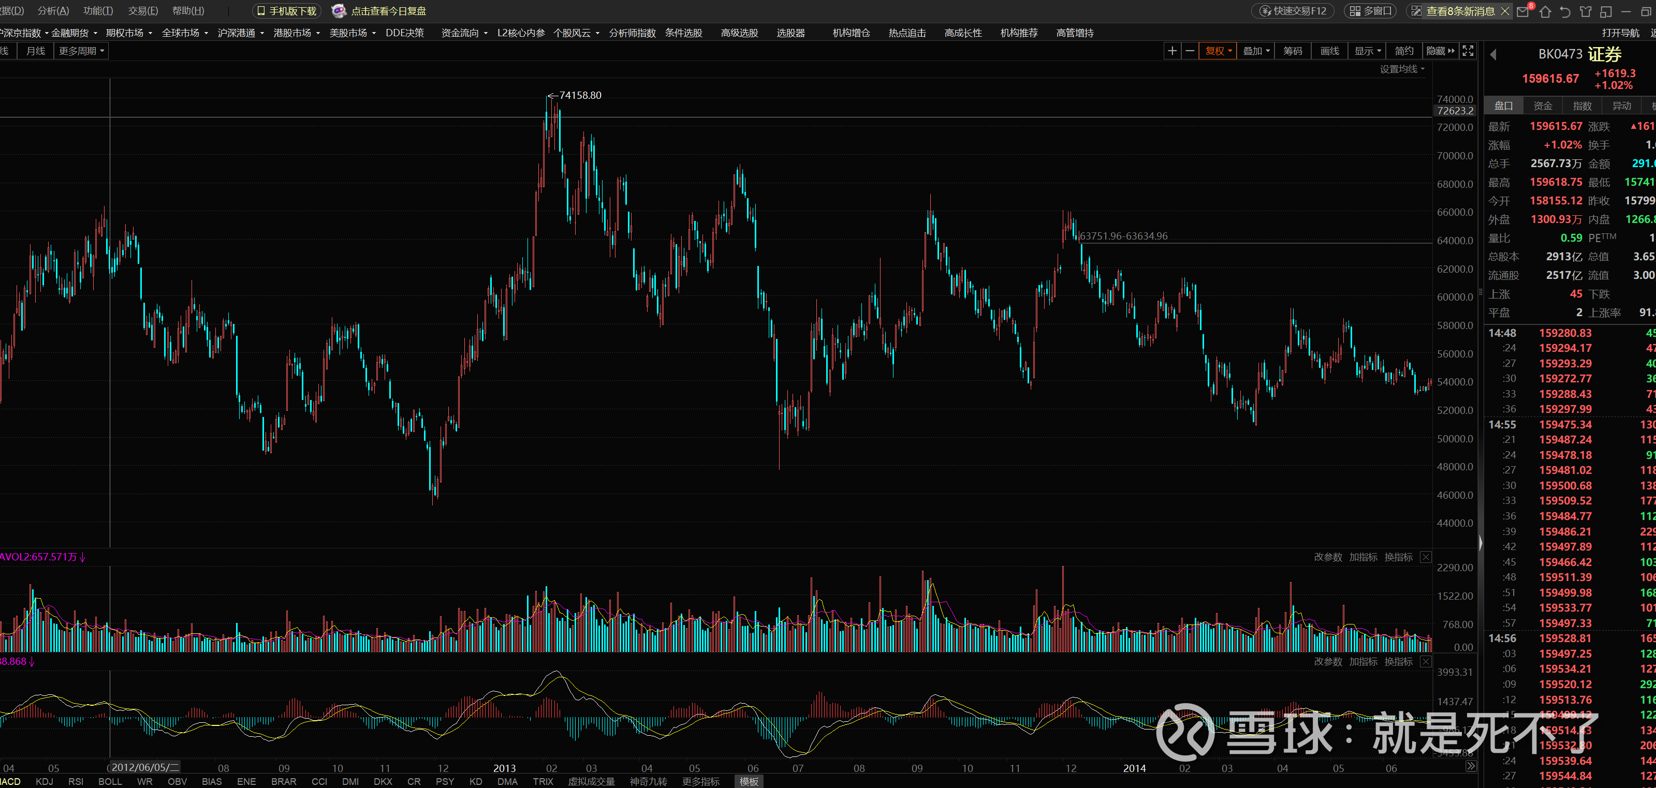Switch to the 资金 tab in quote panel

click(1542, 106)
